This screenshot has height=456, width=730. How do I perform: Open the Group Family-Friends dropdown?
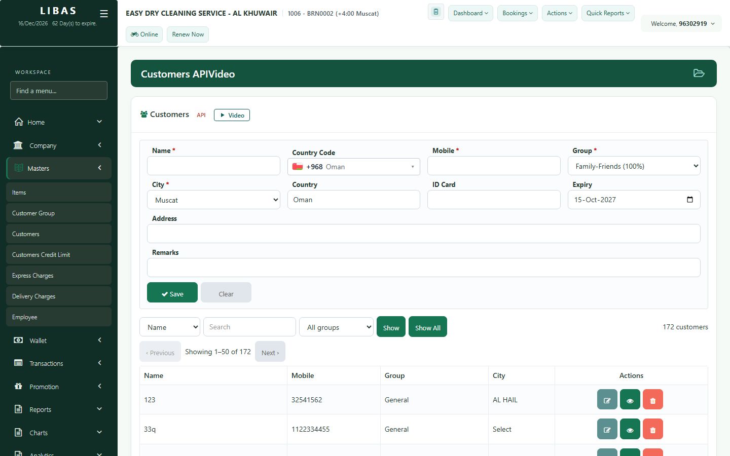(x=634, y=166)
